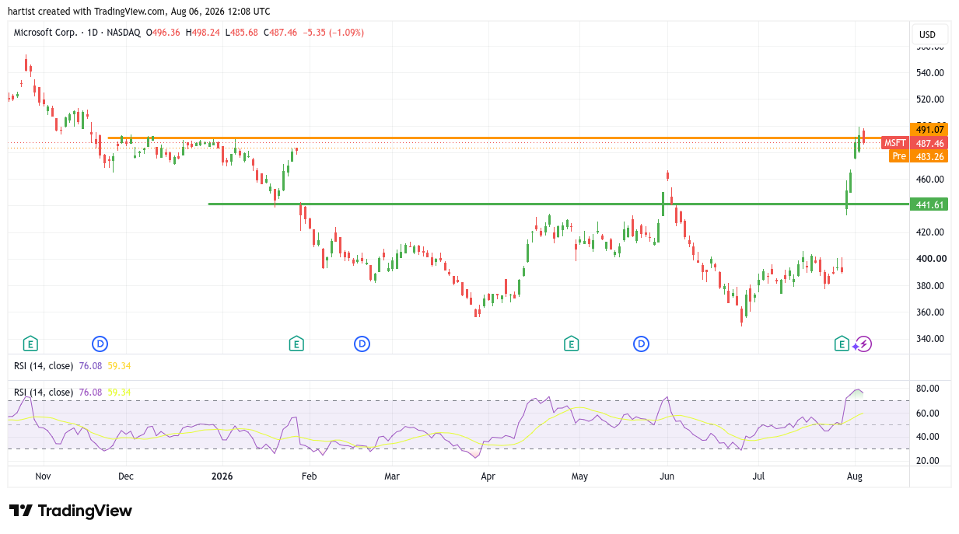Click the 80.00 RSI axis label
The height and width of the screenshot is (534, 959).
coord(928,389)
